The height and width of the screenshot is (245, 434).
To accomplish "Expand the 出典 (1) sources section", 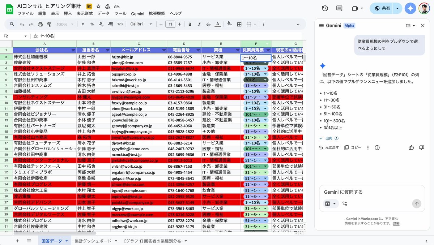I will pyautogui.click(x=329, y=138).
